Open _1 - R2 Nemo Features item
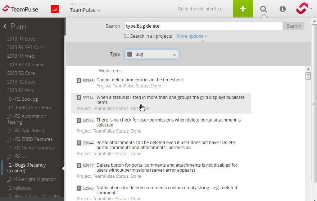 30,148
